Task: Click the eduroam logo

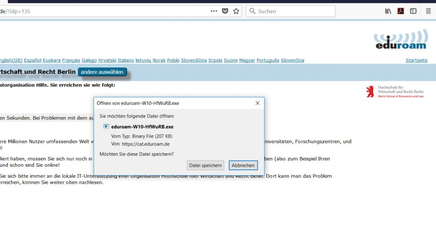Action: tap(401, 39)
